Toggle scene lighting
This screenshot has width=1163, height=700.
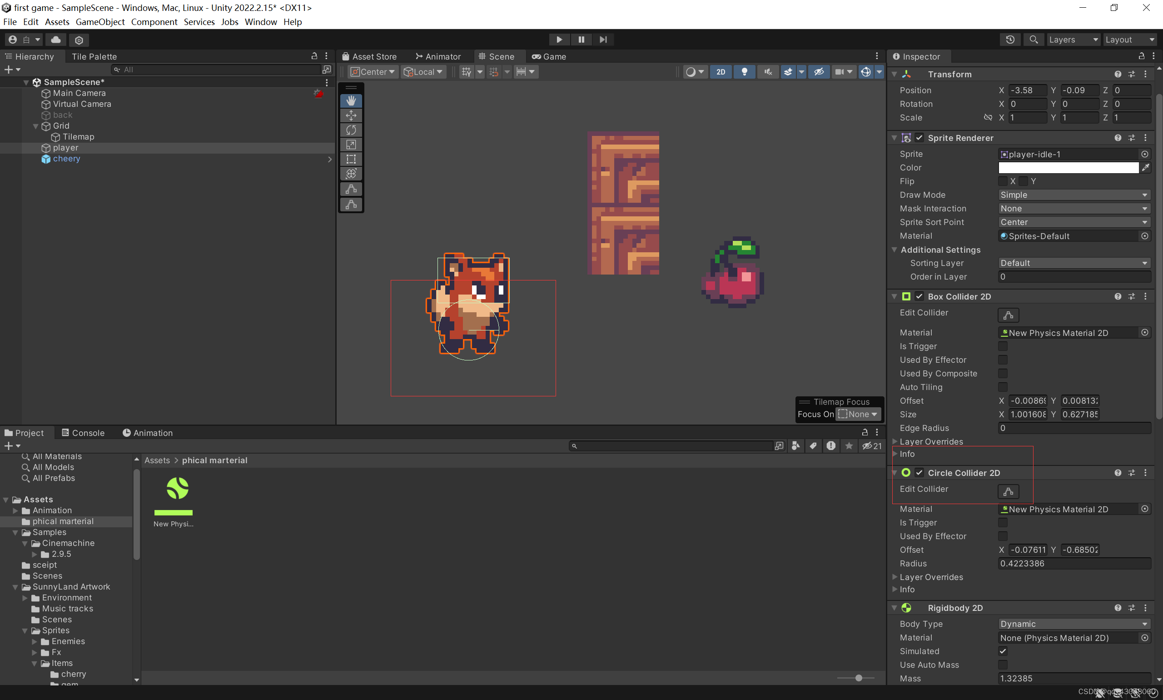point(745,72)
